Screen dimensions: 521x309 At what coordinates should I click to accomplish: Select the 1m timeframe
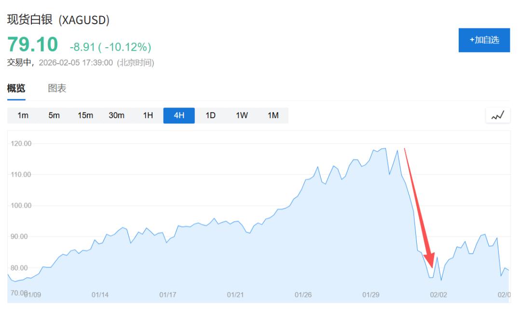(23, 116)
